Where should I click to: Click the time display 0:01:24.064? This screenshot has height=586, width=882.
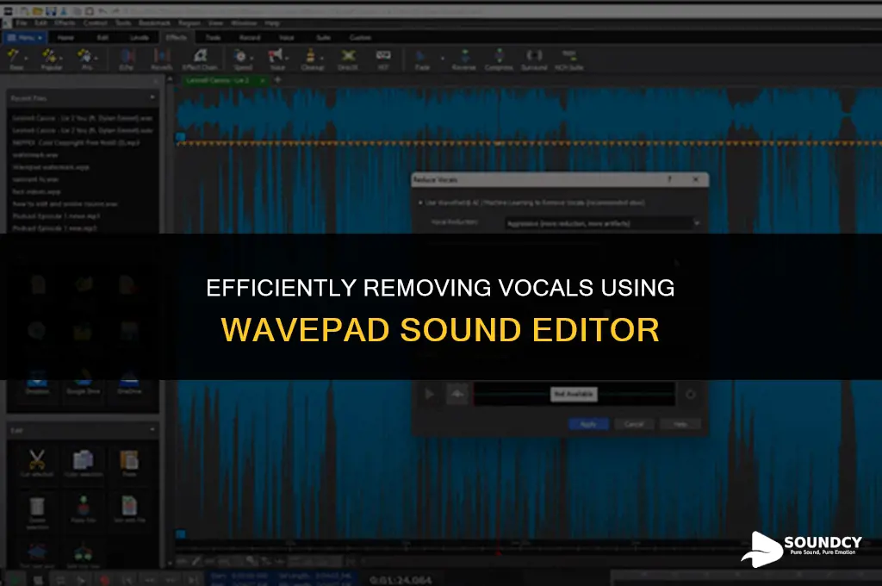coord(400,580)
